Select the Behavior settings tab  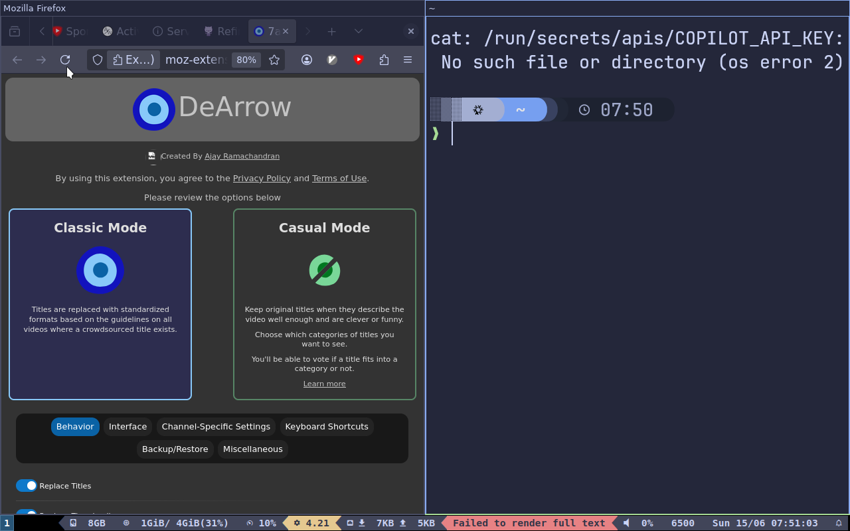(75, 427)
